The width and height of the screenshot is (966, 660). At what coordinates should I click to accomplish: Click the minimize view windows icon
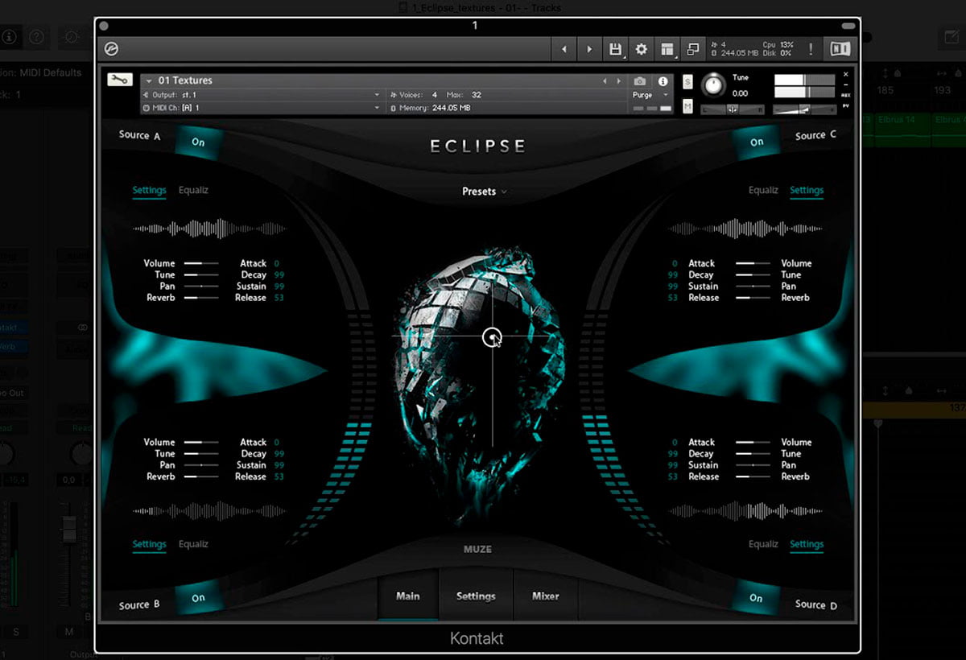(693, 49)
